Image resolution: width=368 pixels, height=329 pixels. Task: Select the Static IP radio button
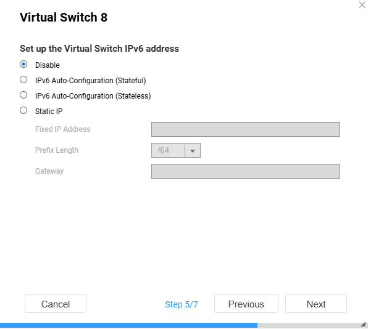tap(23, 110)
